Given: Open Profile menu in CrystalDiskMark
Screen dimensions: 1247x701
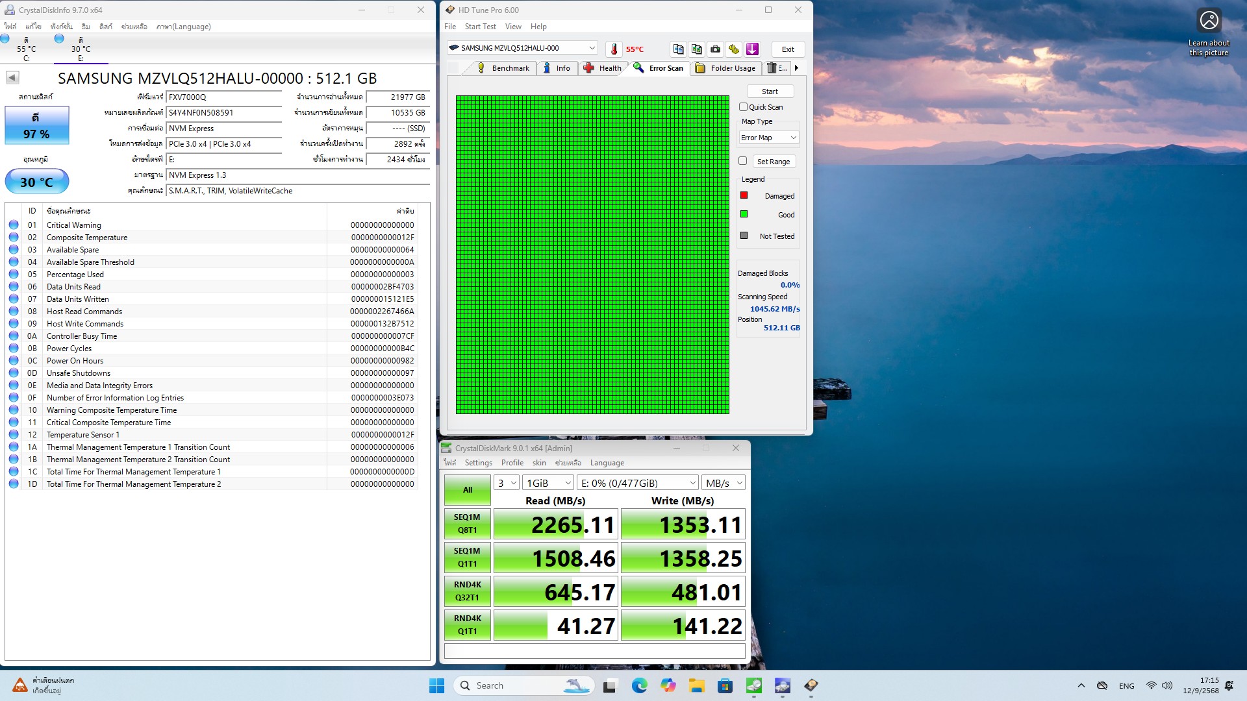Looking at the screenshot, I should pos(512,463).
